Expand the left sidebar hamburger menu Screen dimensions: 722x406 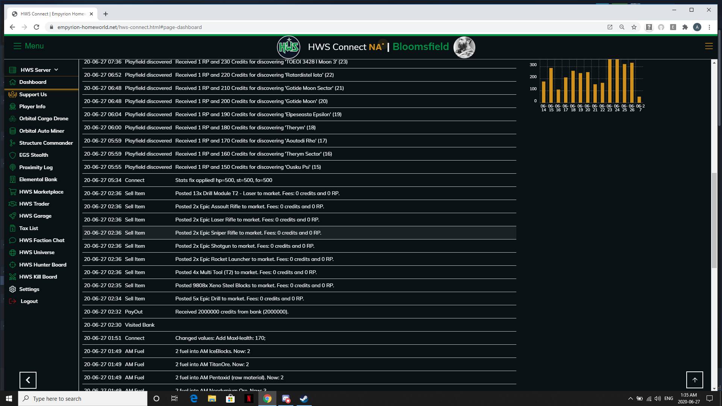pos(17,45)
